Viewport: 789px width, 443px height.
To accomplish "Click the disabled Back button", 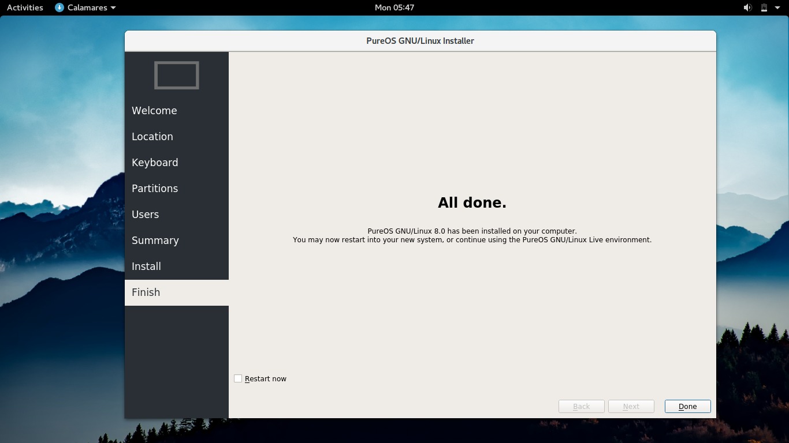I will pos(580,406).
